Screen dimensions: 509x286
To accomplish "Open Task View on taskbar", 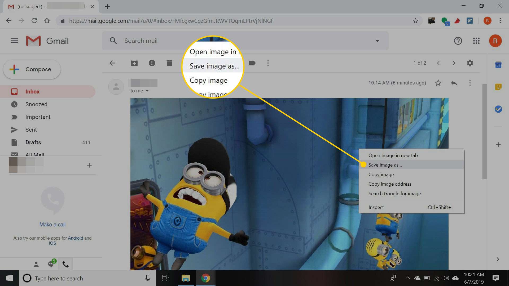I will point(165,278).
